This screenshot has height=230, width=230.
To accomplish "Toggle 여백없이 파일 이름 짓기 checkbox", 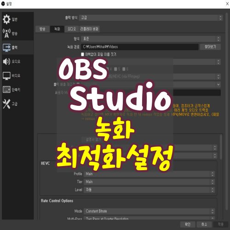I will (82, 54).
